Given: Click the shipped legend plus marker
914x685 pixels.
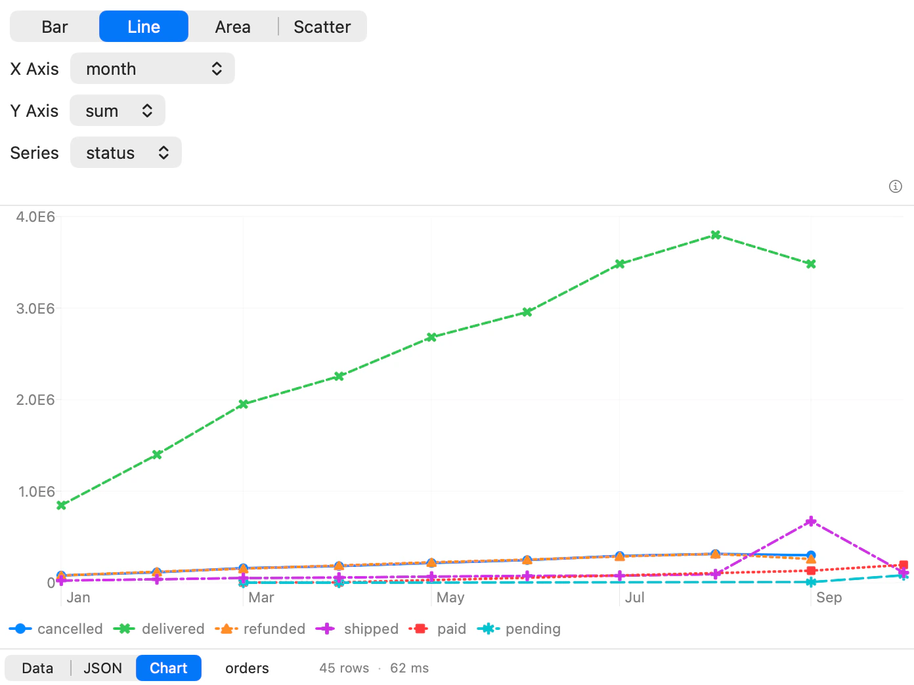Looking at the screenshot, I should (x=326, y=629).
